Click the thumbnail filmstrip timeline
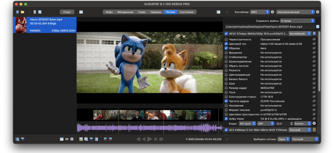 coord(152,115)
